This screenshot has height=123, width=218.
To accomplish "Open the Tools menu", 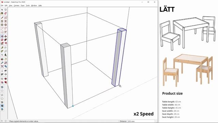I will [x=28, y=5].
